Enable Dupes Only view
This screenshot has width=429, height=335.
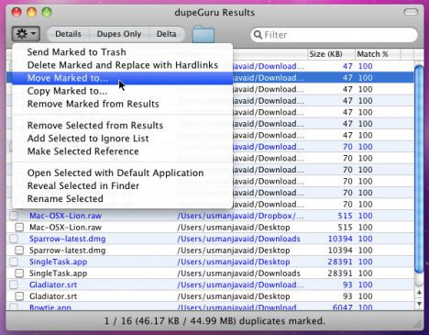tap(119, 34)
